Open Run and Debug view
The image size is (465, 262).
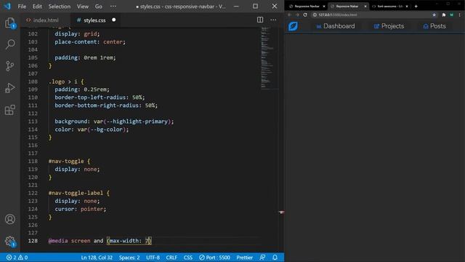coord(10,88)
